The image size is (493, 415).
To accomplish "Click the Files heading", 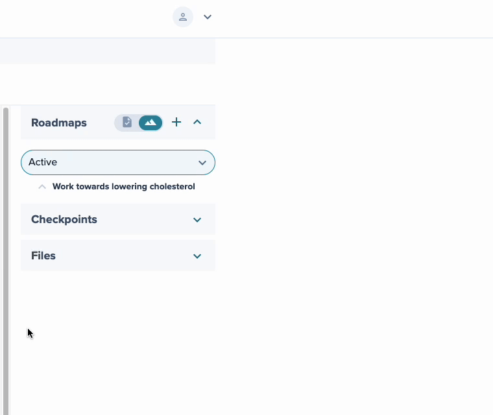I will [x=43, y=255].
